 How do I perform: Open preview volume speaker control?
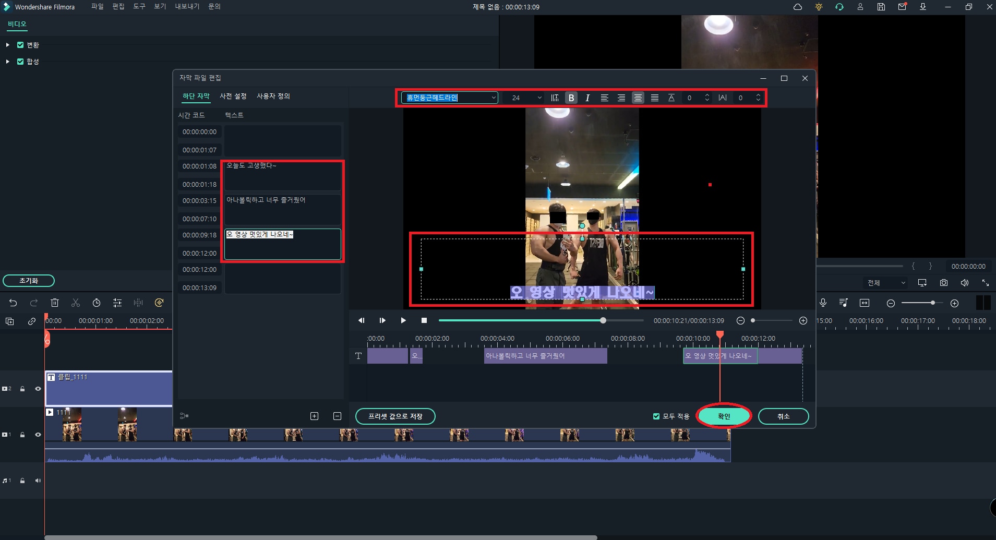pyautogui.click(x=965, y=283)
